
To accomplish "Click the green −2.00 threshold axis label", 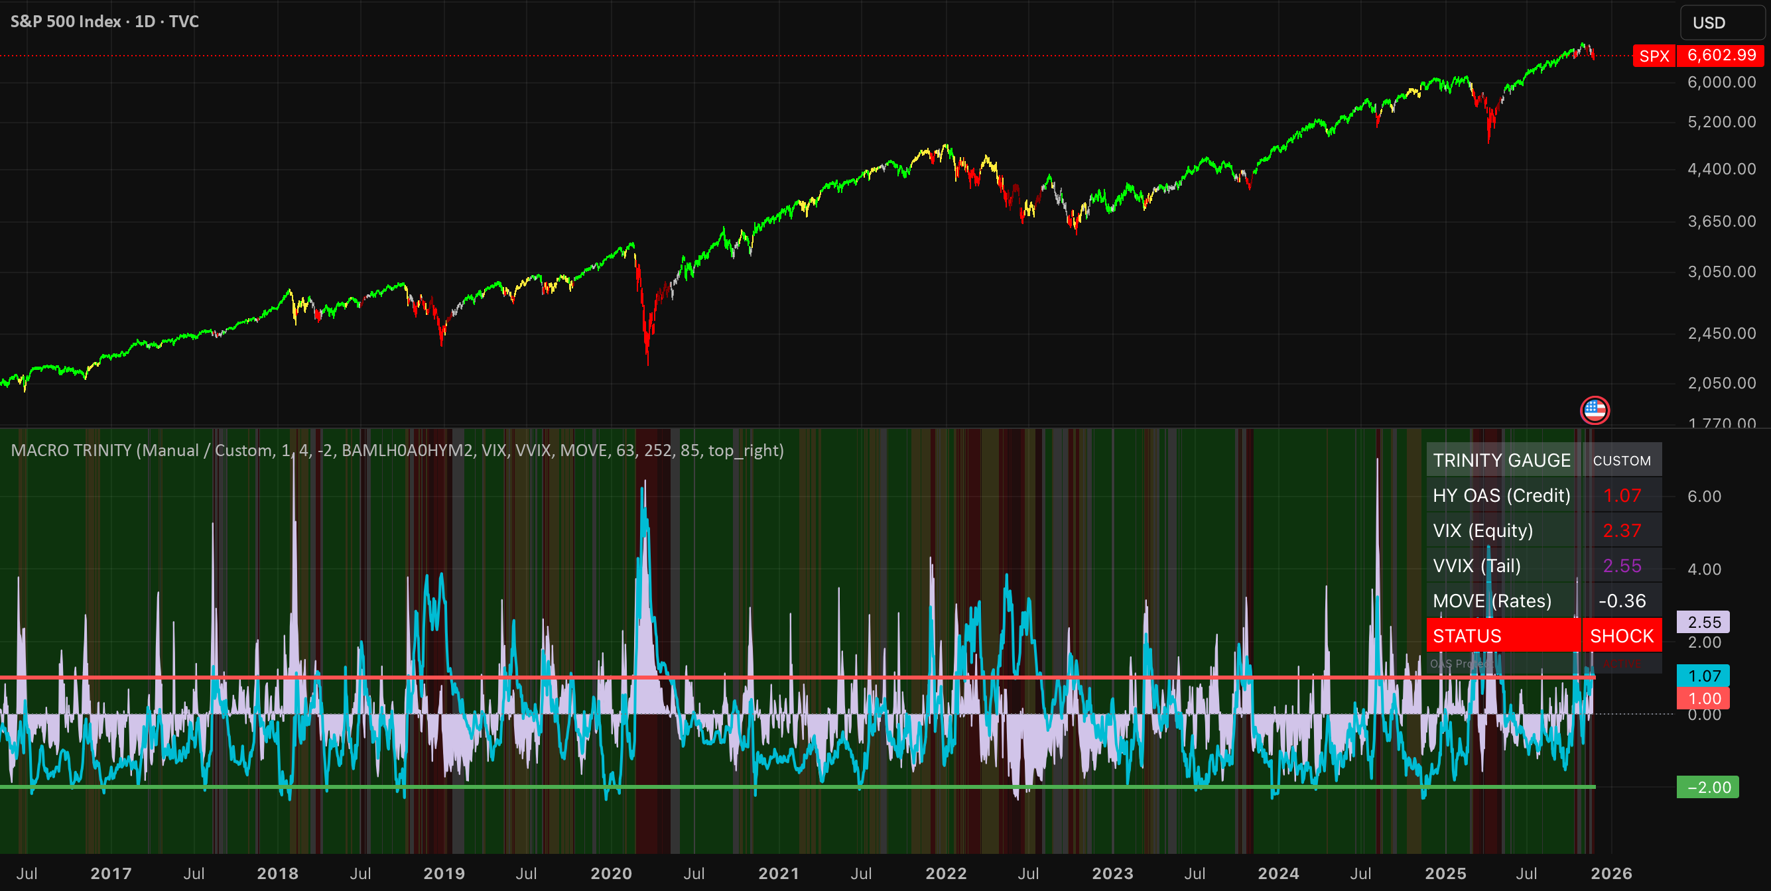I will (1708, 788).
